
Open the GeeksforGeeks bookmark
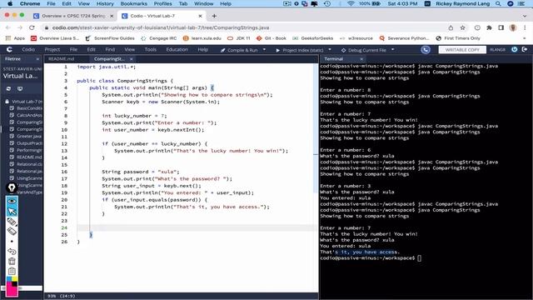(x=313, y=38)
